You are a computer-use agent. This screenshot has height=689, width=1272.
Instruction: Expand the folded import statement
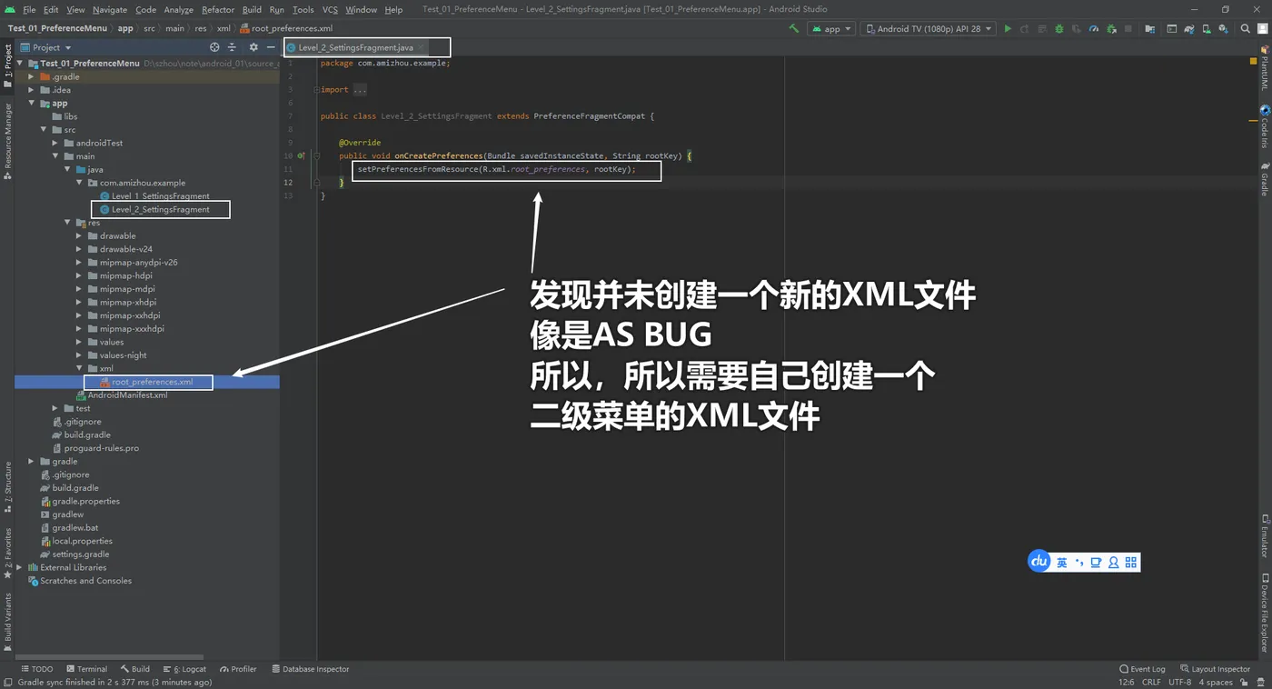click(360, 90)
